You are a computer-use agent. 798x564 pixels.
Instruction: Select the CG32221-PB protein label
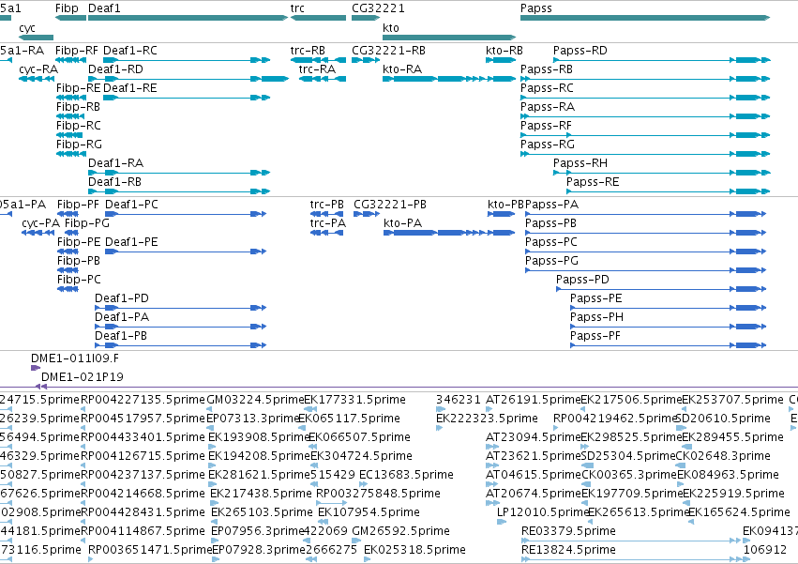pos(390,205)
